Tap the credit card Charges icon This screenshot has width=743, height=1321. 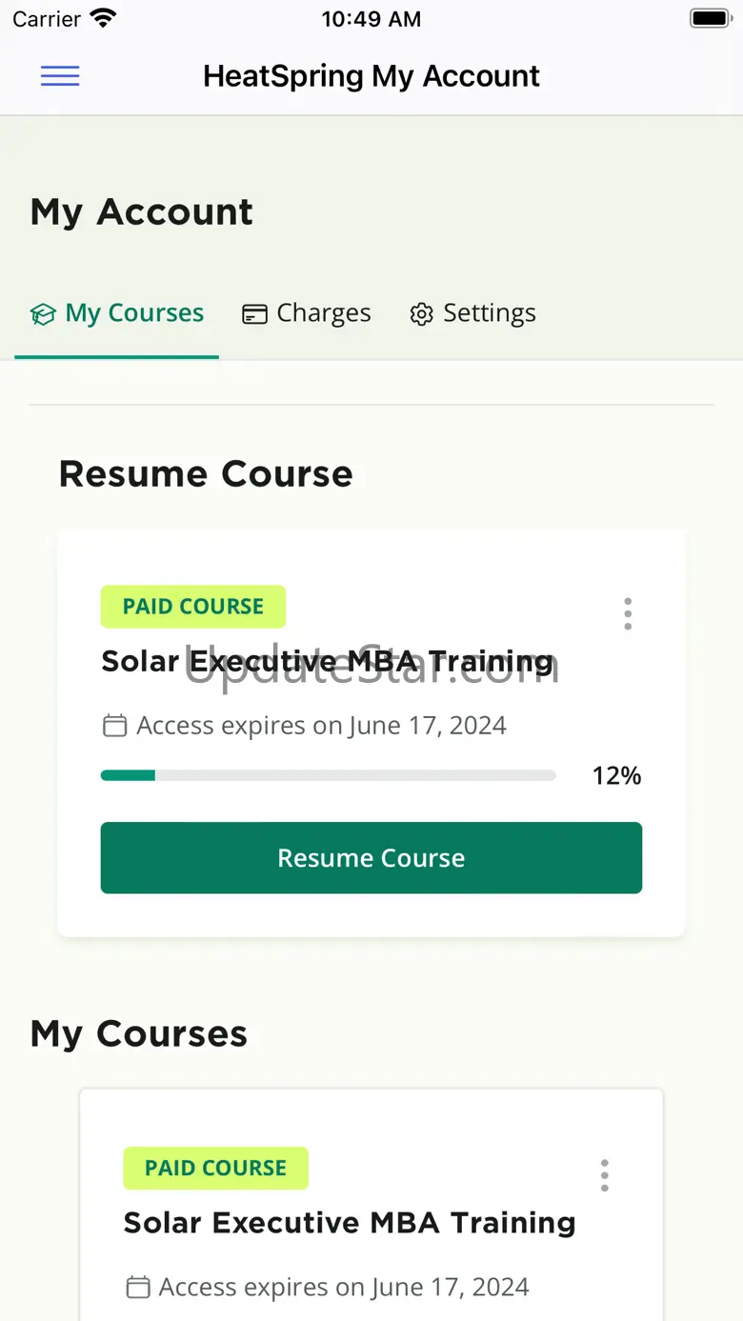tap(254, 314)
